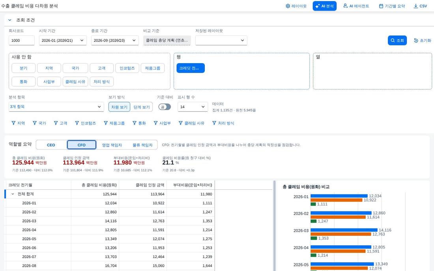This screenshot has width=434, height=271.
Task: Switch to the CEO role tab
Action: (51, 145)
